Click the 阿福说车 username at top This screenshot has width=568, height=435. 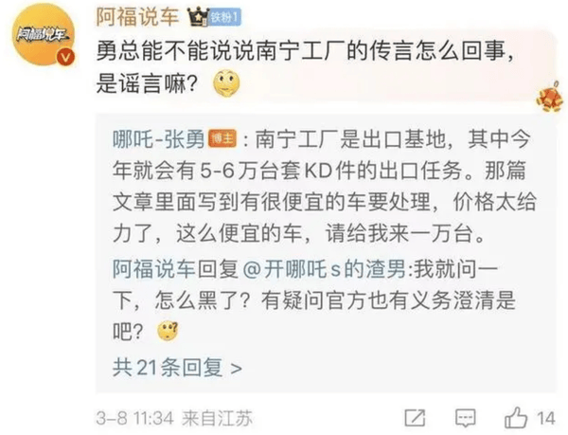click(x=137, y=16)
